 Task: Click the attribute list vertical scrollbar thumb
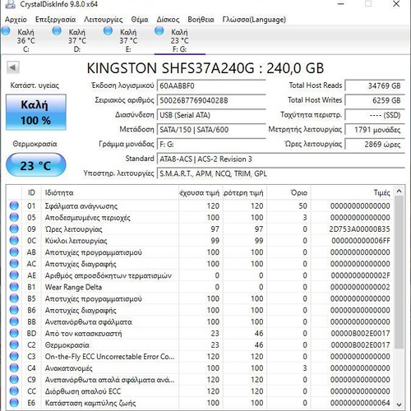399,272
